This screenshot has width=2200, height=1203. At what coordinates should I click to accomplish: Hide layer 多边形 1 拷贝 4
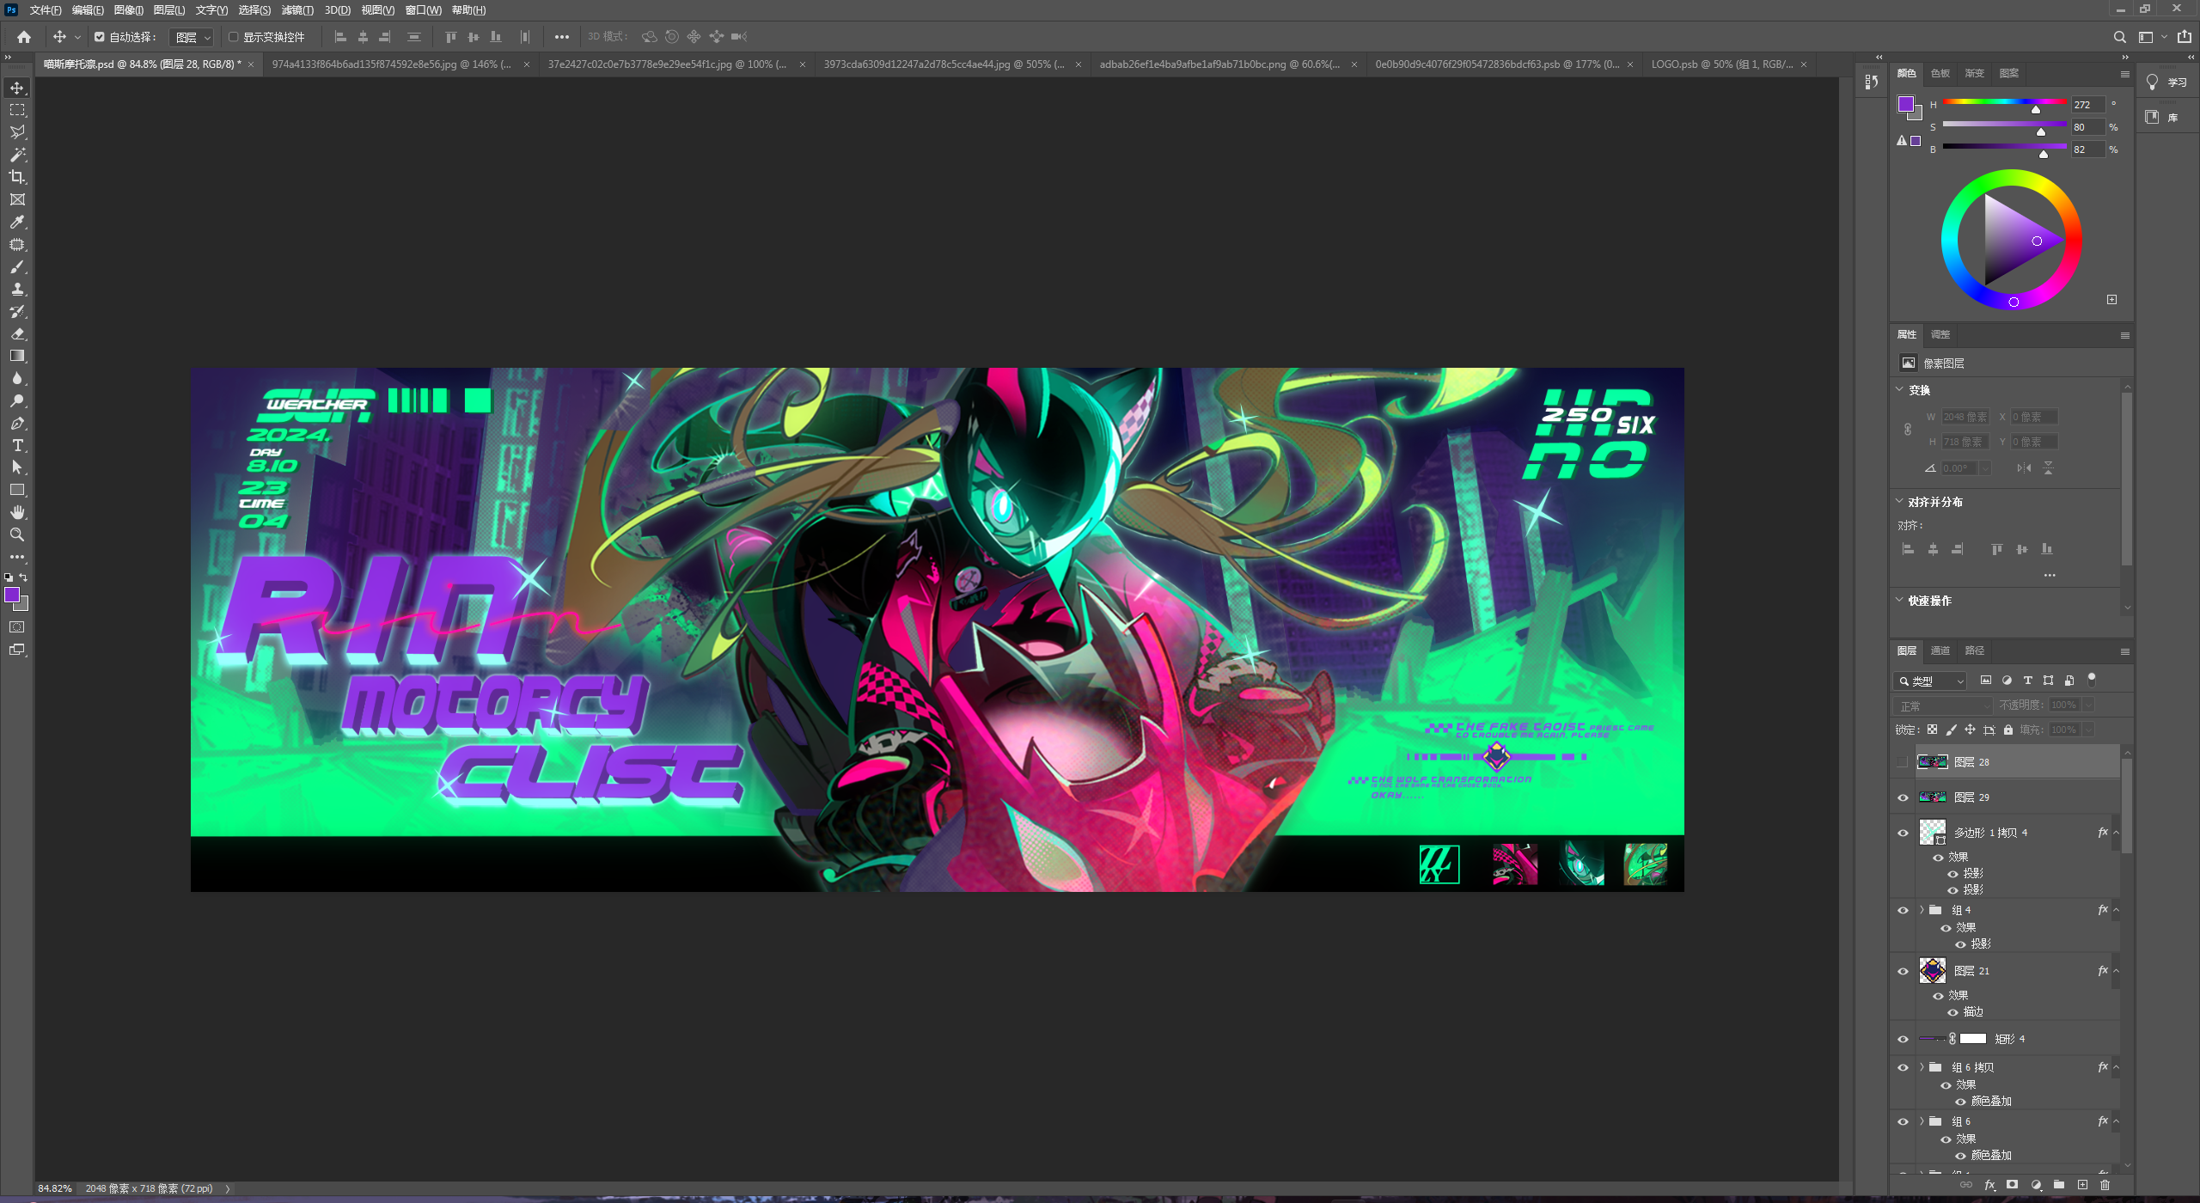tap(1903, 833)
